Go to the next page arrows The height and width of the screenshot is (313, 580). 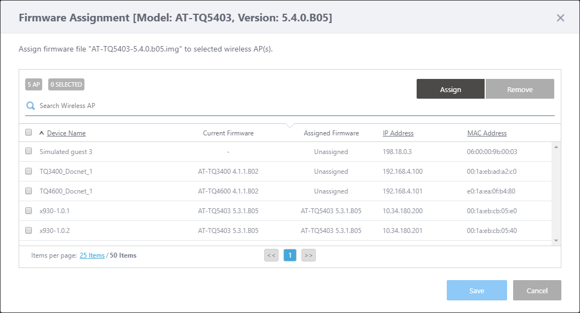click(309, 255)
